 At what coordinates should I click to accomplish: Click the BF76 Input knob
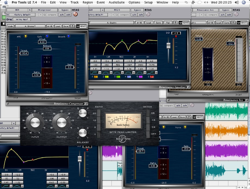tap(35, 123)
